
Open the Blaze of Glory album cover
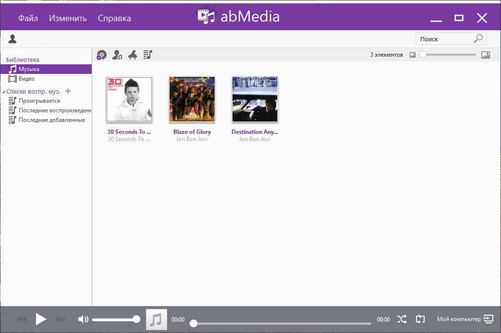point(192,99)
